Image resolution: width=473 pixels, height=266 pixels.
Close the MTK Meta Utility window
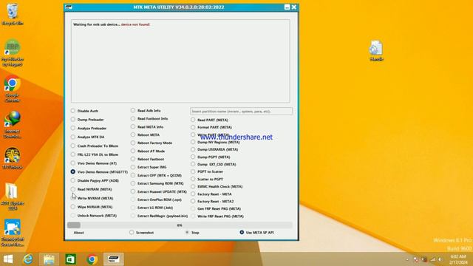[294, 7]
